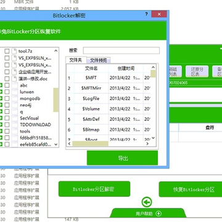Click the file icon beside 企业级应用开发
Viewport: 222px width, 222px height.
coord(14,72)
